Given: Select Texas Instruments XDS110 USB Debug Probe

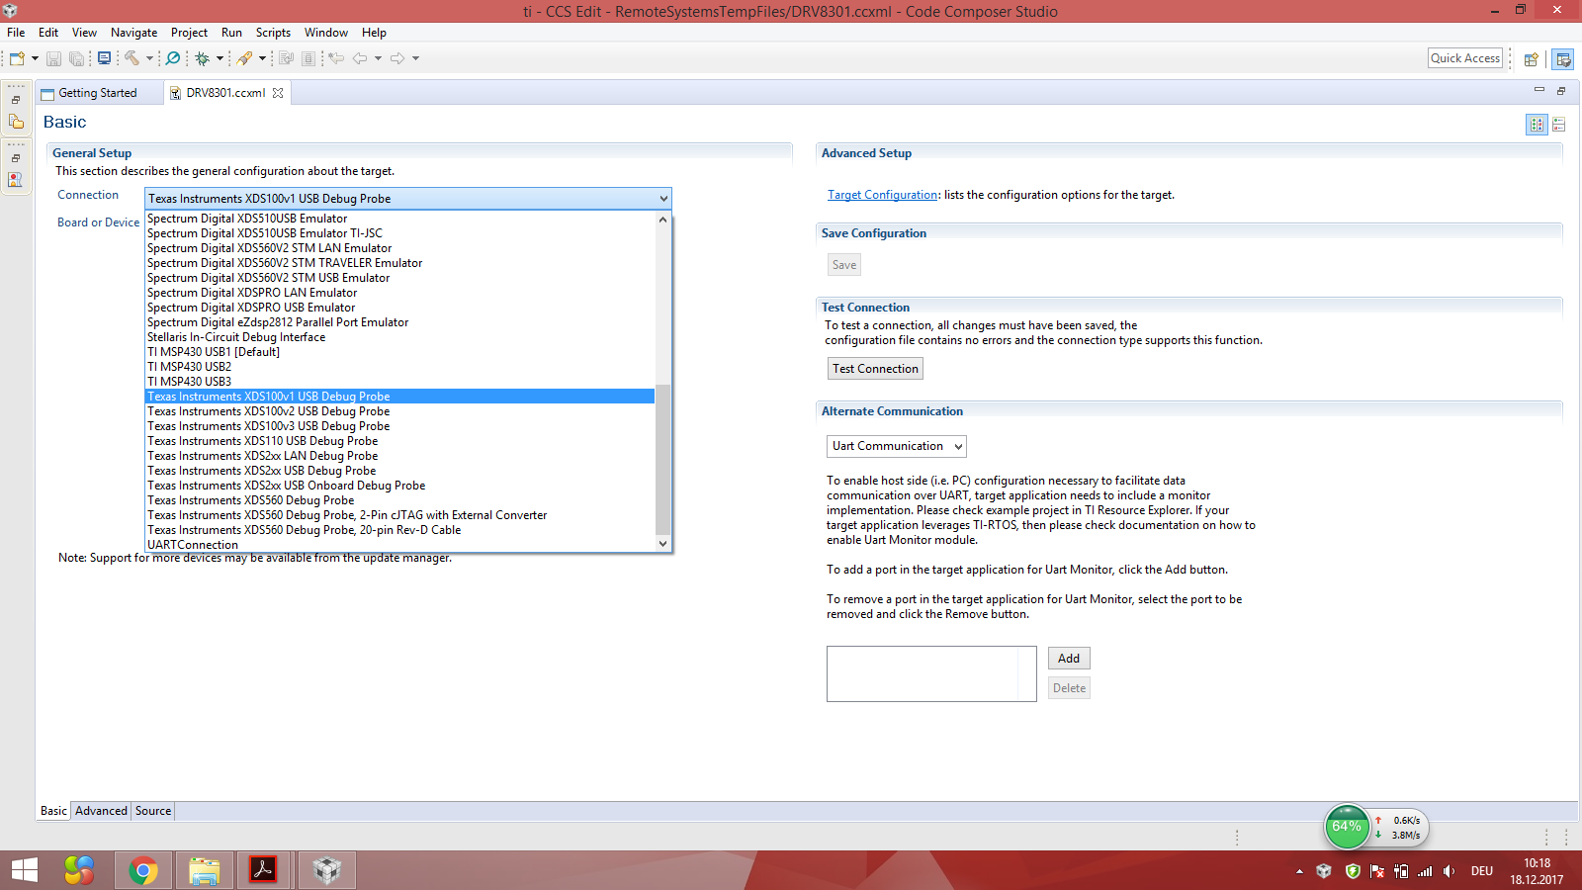Looking at the screenshot, I should coord(399,441).
